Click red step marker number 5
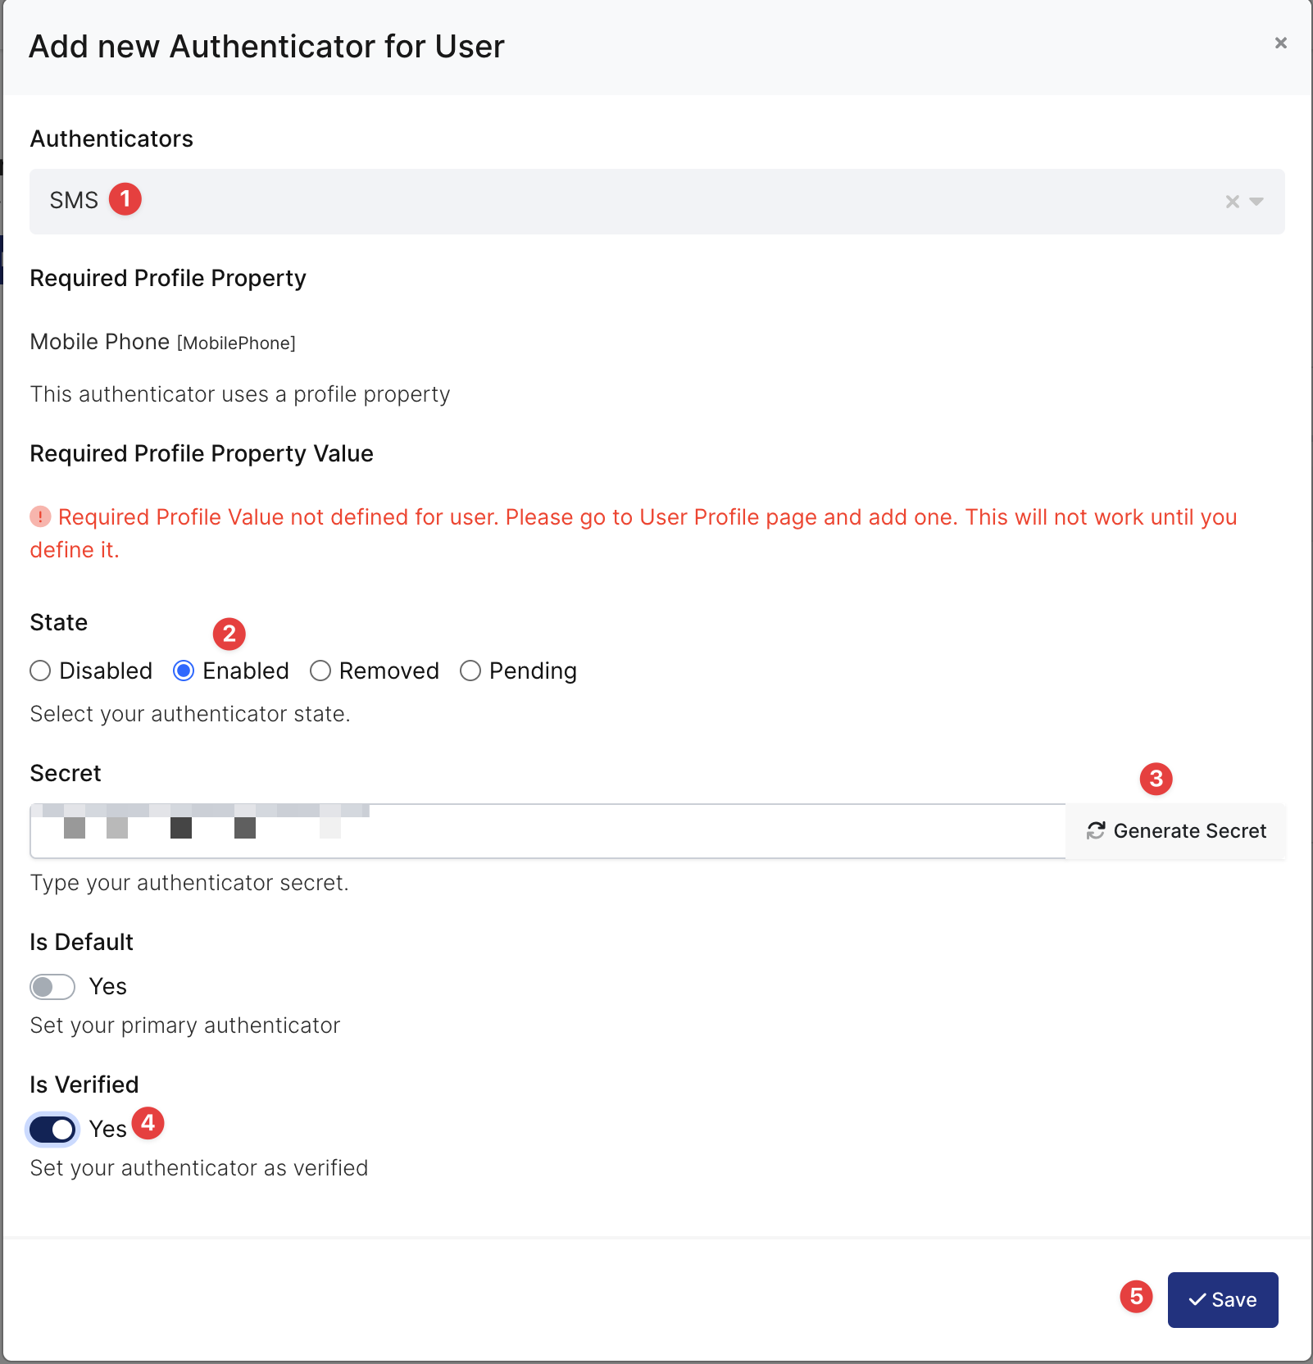The height and width of the screenshot is (1364, 1313). [1137, 1297]
